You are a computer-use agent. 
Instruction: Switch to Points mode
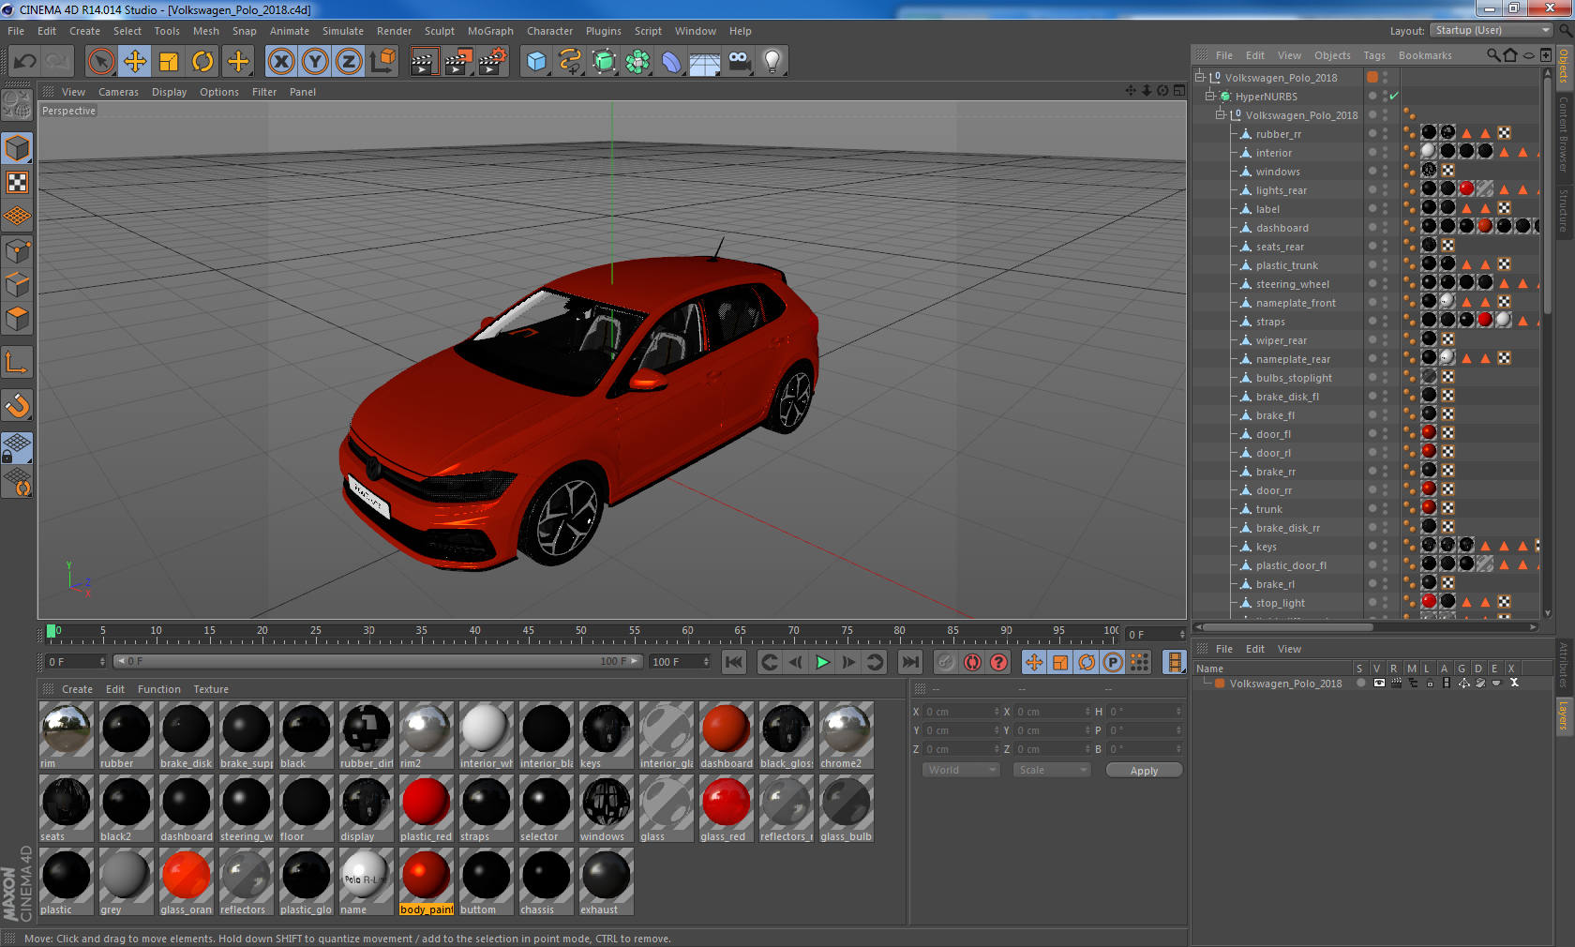17,251
